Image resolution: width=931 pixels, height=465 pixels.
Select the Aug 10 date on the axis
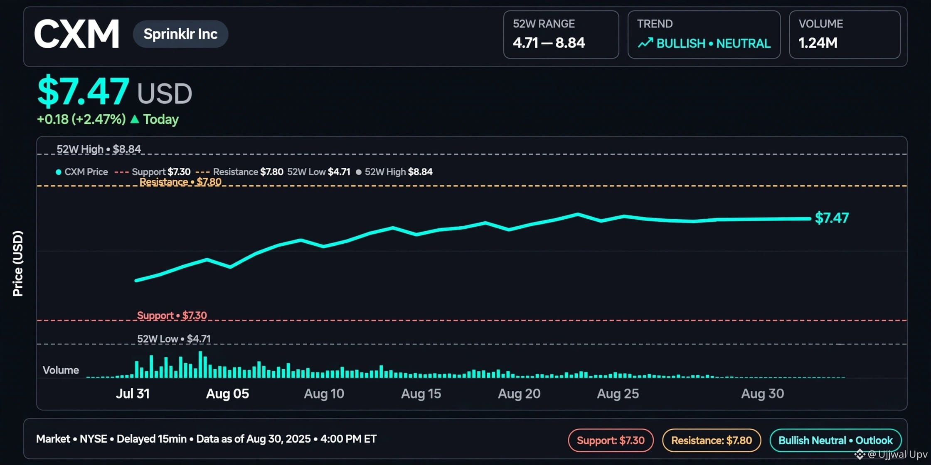click(x=324, y=394)
